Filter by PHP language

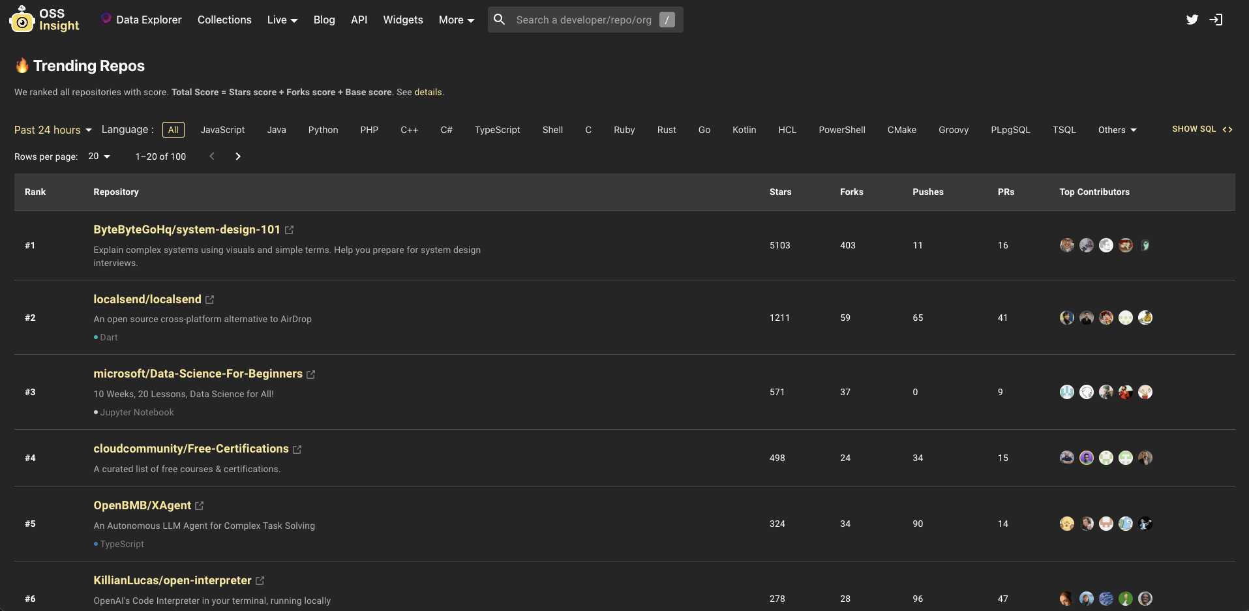(369, 130)
